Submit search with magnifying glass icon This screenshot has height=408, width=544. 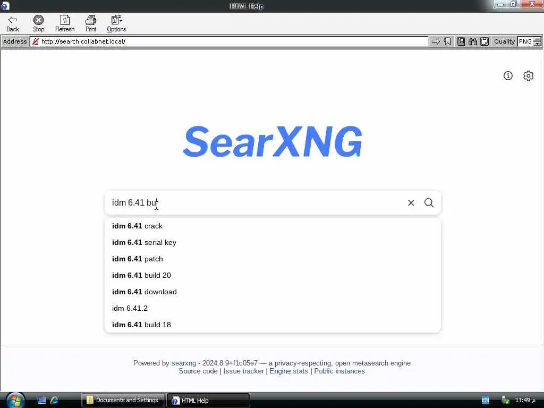429,202
